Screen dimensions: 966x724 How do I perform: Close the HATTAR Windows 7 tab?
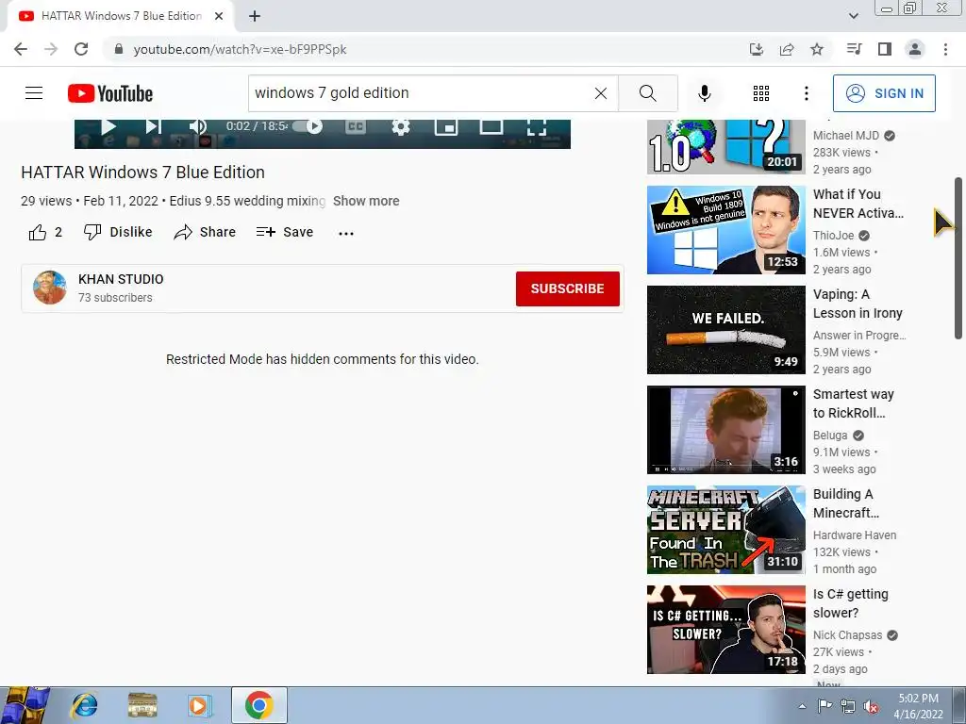[219, 16]
